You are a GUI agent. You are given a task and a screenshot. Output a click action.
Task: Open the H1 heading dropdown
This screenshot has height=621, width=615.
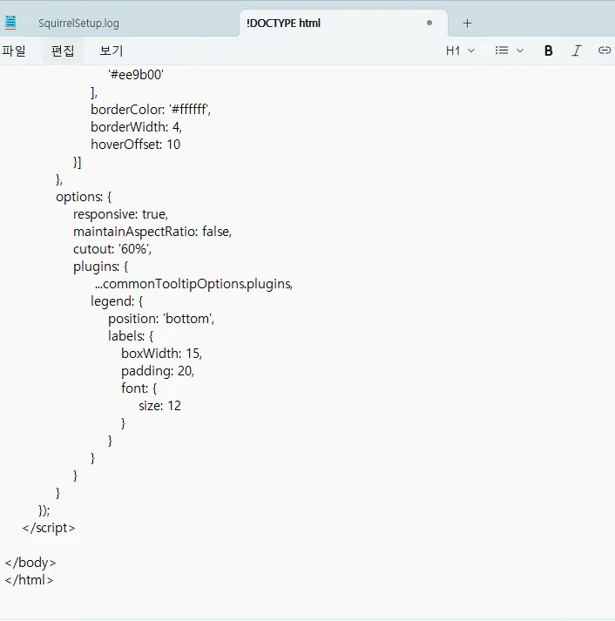click(460, 51)
